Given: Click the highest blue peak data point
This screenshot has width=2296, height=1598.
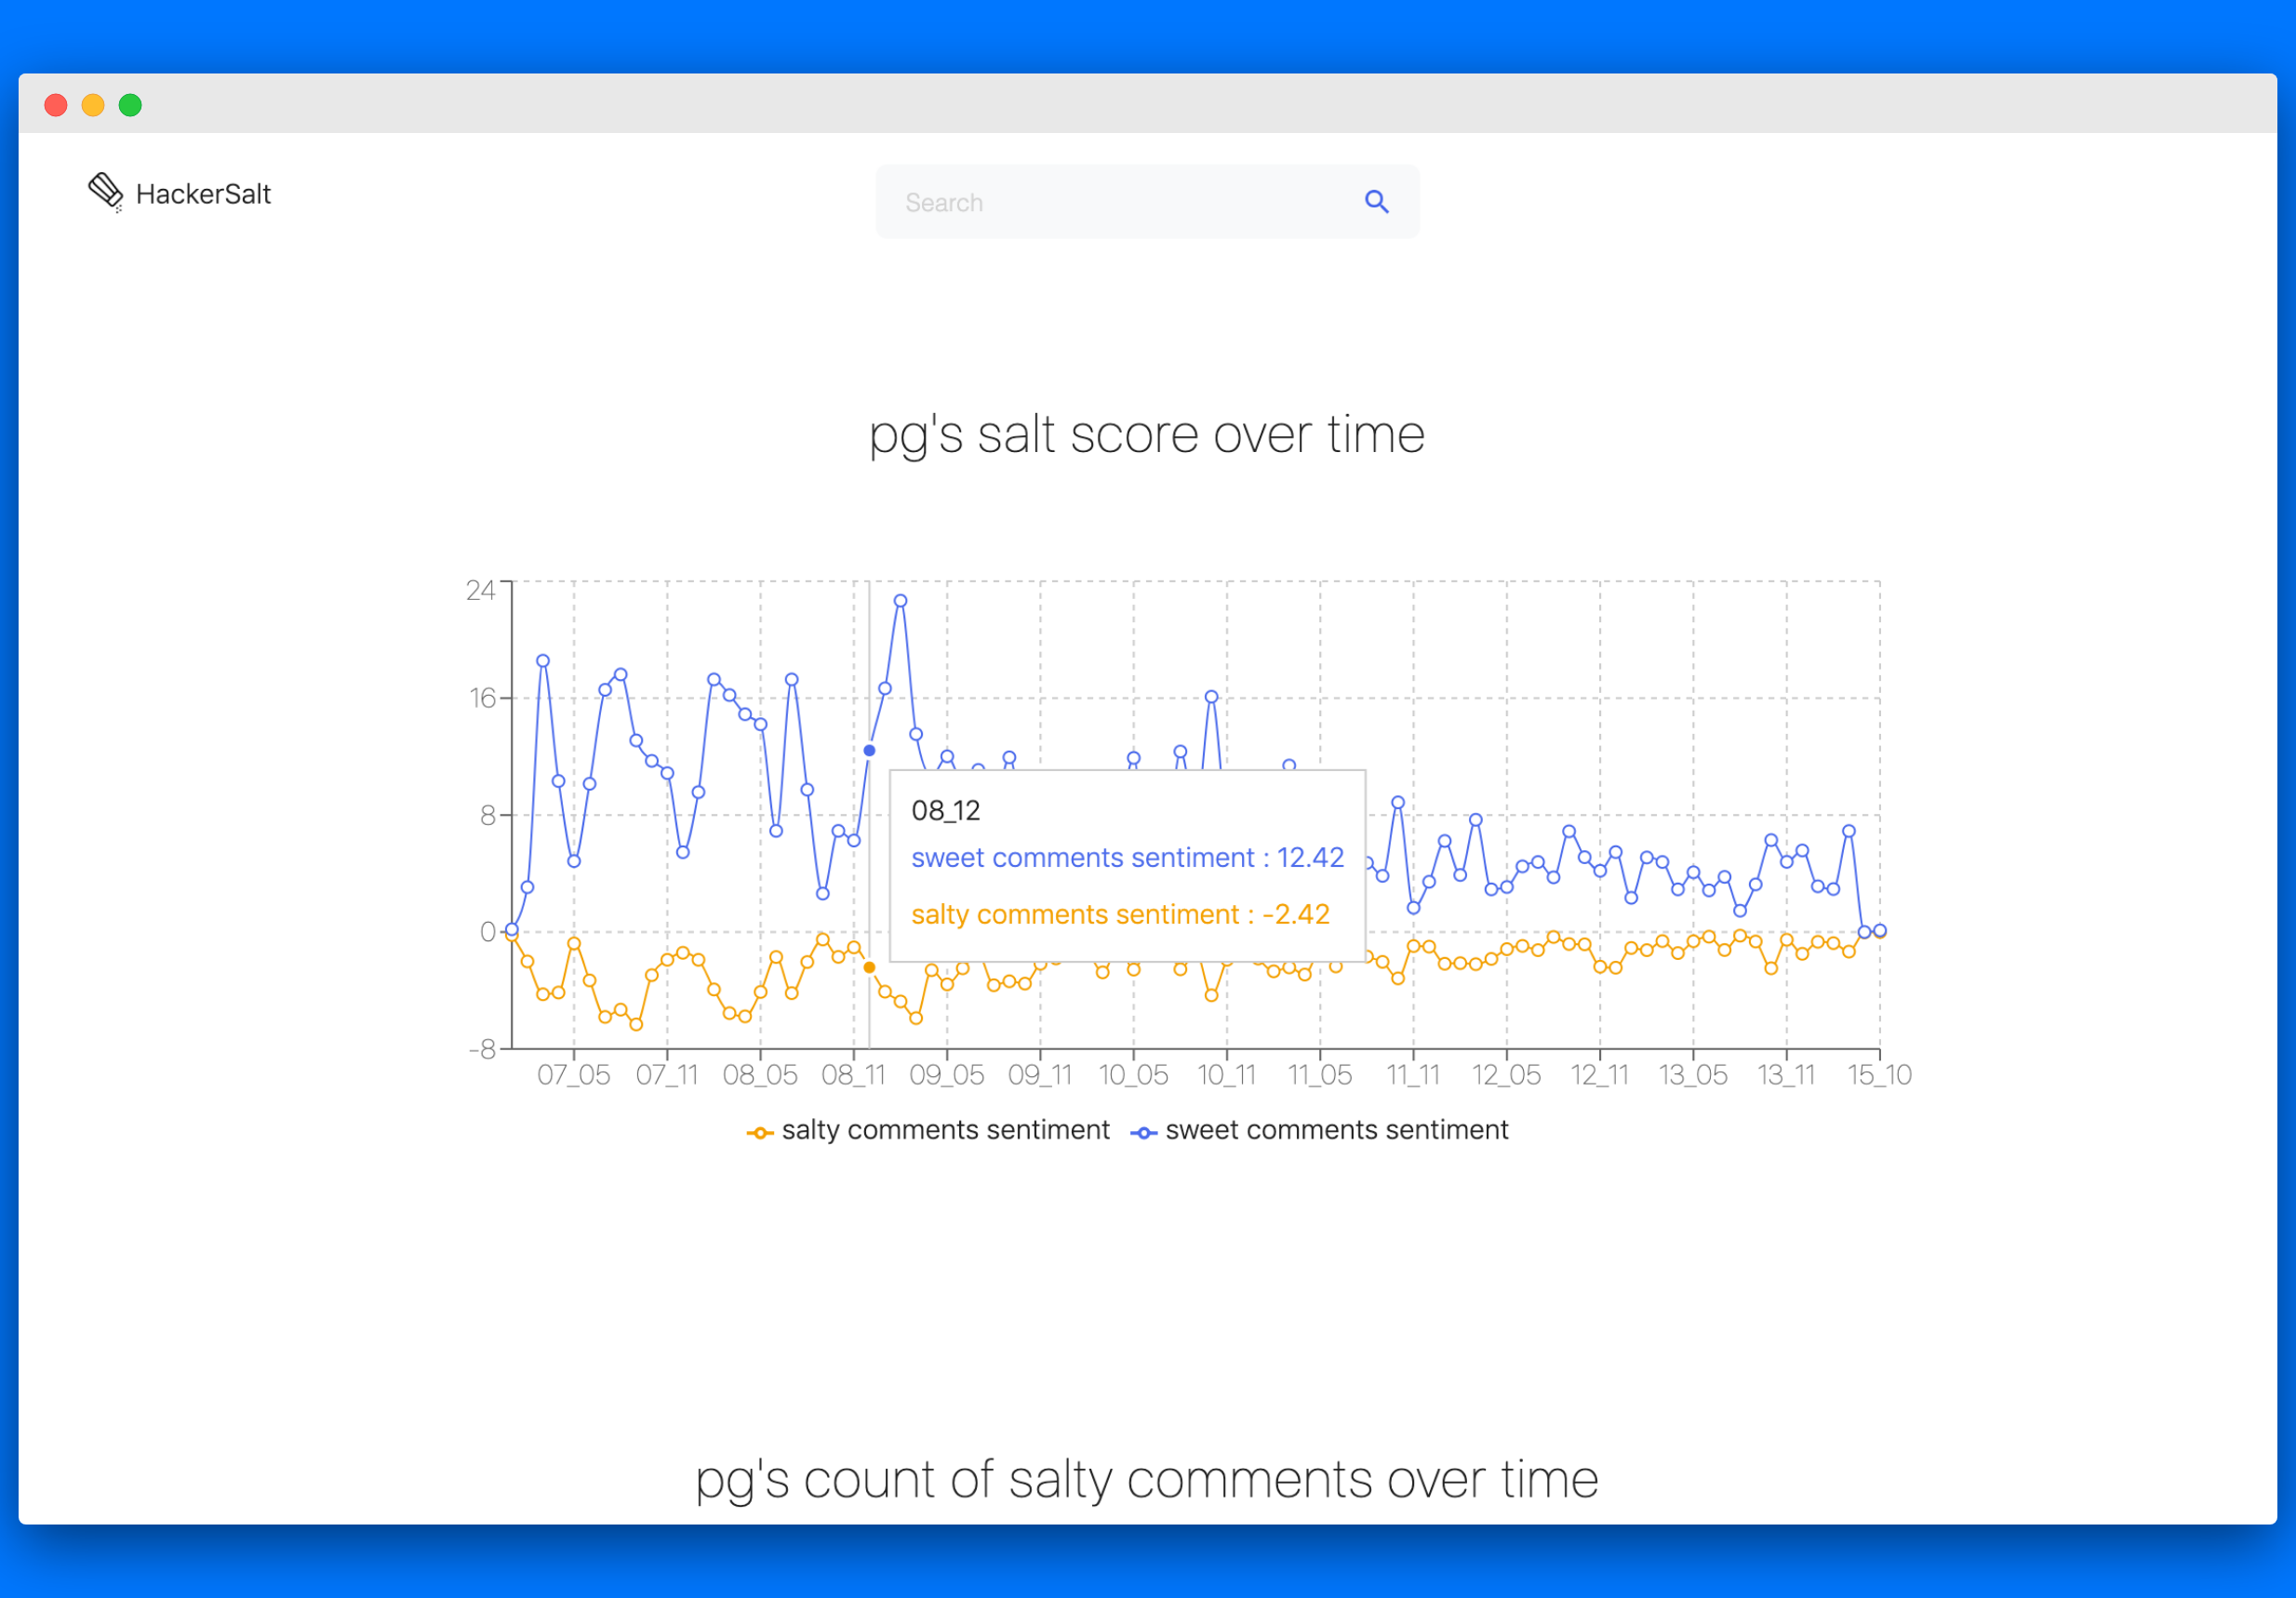Looking at the screenshot, I should pyautogui.click(x=900, y=601).
